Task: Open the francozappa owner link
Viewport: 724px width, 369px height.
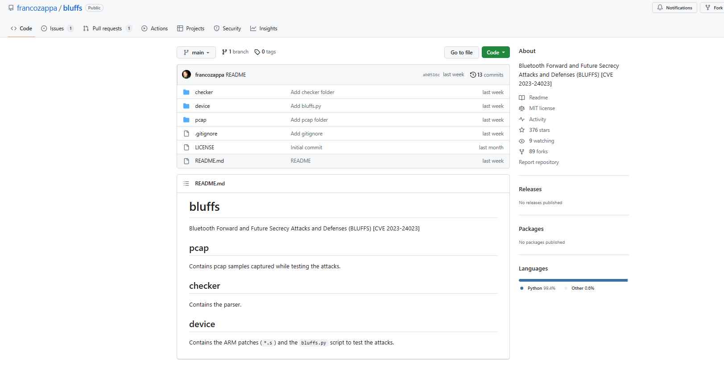Action: click(x=37, y=8)
